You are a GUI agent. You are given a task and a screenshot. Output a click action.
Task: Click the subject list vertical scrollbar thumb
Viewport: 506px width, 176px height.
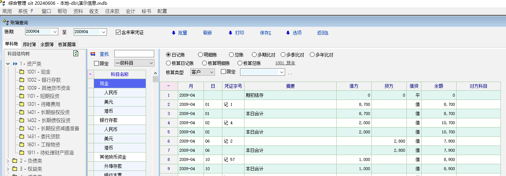click(155, 79)
